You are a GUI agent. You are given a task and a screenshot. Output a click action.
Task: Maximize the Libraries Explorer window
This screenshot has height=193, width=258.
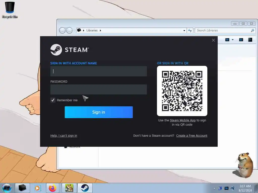pos(243,24)
